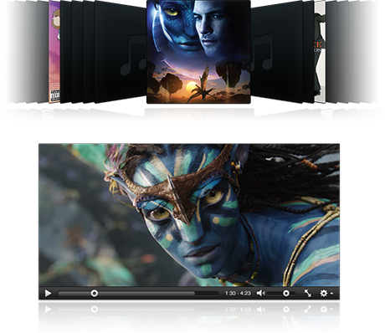The image size is (385, 333).
Task: Click the Na'vi face video frame
Action: (189, 215)
